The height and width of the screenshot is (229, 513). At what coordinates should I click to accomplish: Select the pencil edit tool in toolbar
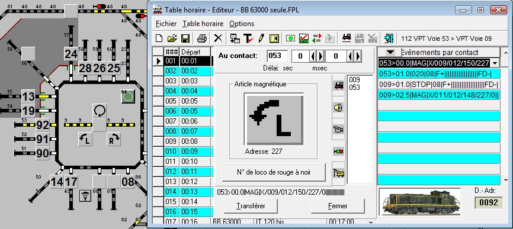(x=261, y=38)
